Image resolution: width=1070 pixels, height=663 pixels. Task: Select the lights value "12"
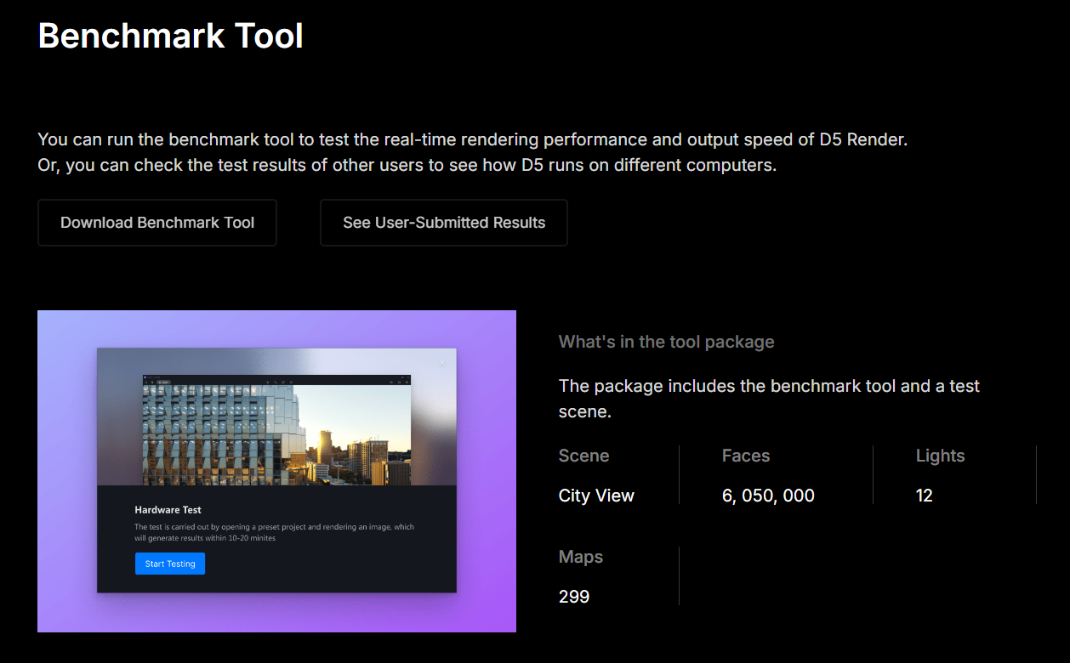925,496
